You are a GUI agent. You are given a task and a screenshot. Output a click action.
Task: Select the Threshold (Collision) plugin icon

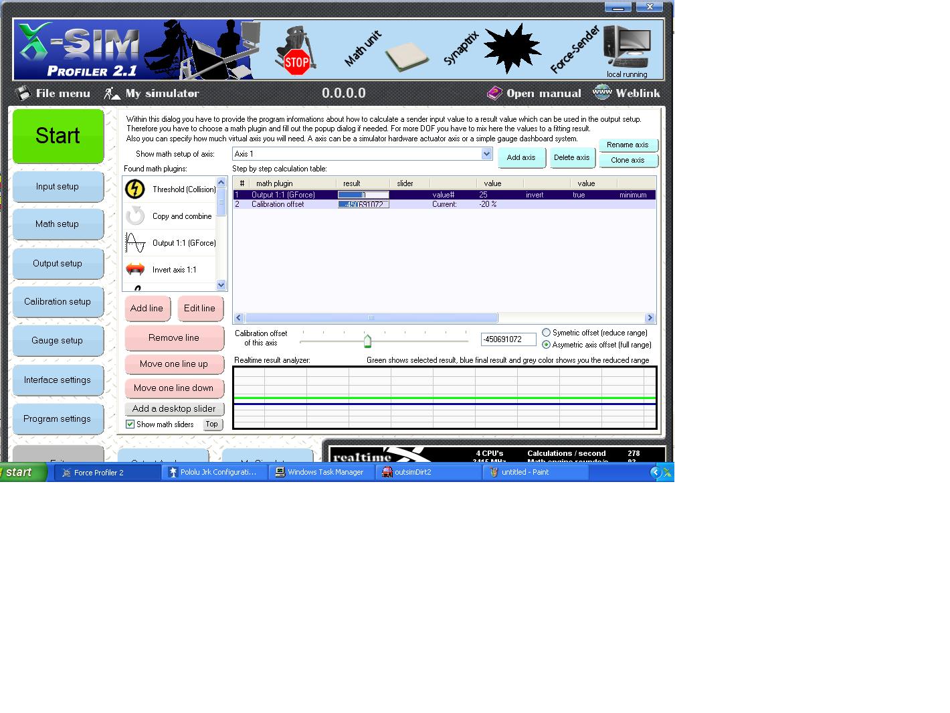pyautogui.click(x=135, y=189)
